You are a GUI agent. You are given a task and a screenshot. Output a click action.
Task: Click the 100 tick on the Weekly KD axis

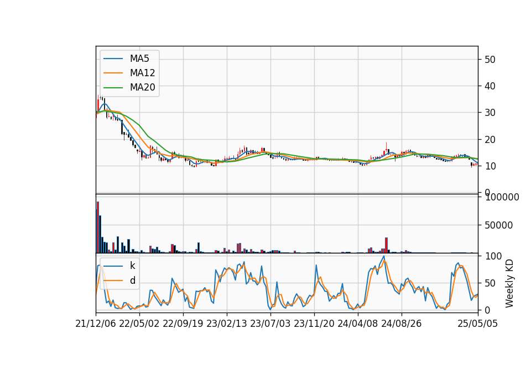pyautogui.click(x=493, y=256)
